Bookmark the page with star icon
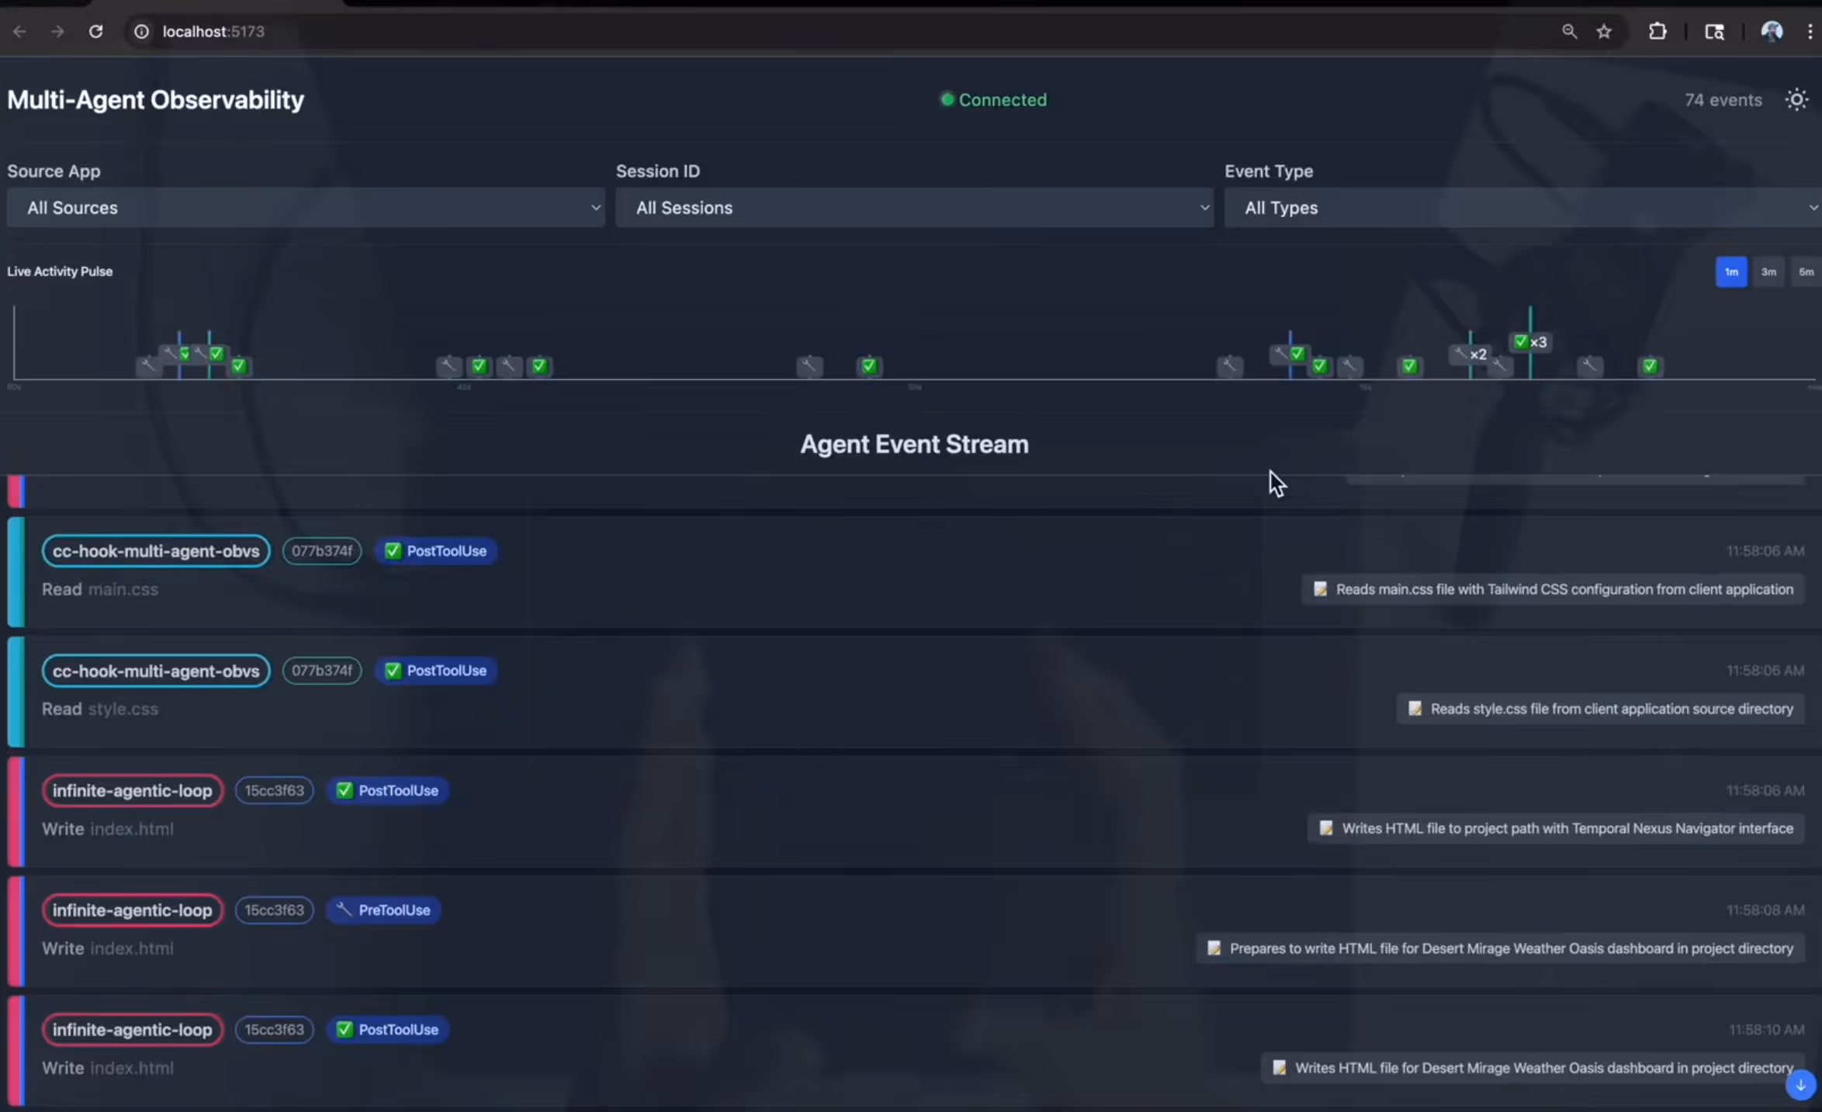The image size is (1822, 1112). pyautogui.click(x=1605, y=32)
